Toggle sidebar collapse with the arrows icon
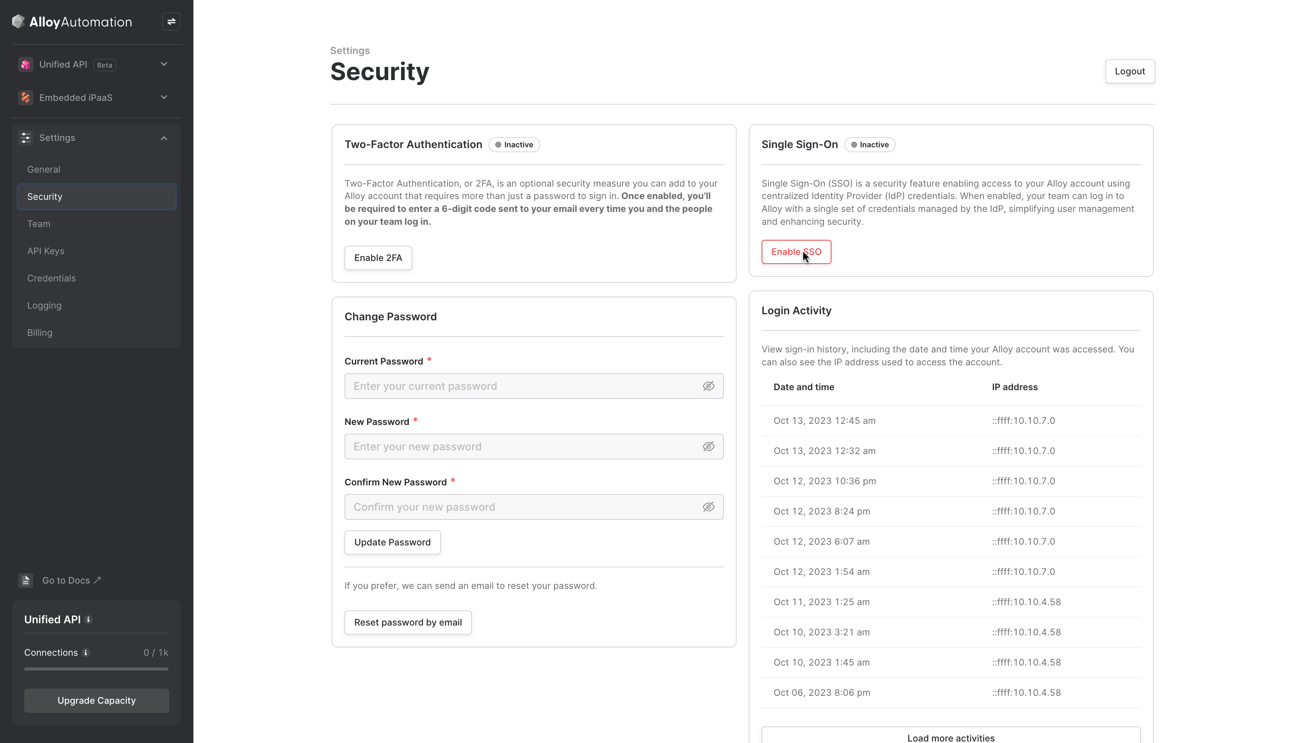The width and height of the screenshot is (1292, 743). [x=172, y=22]
